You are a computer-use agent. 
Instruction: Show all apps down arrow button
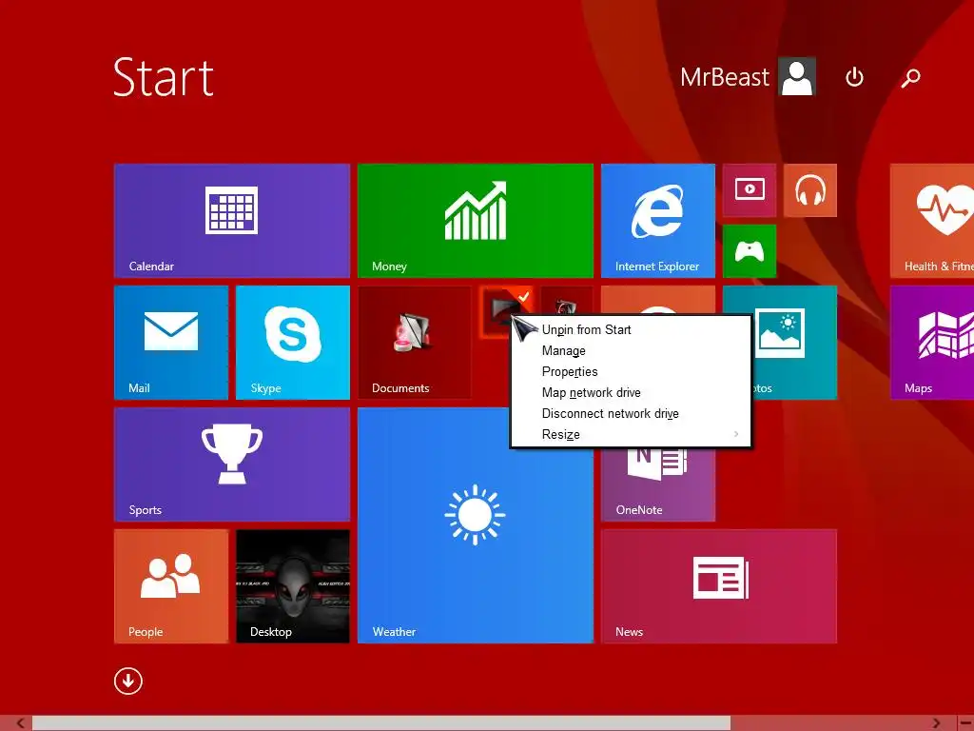pos(128,682)
